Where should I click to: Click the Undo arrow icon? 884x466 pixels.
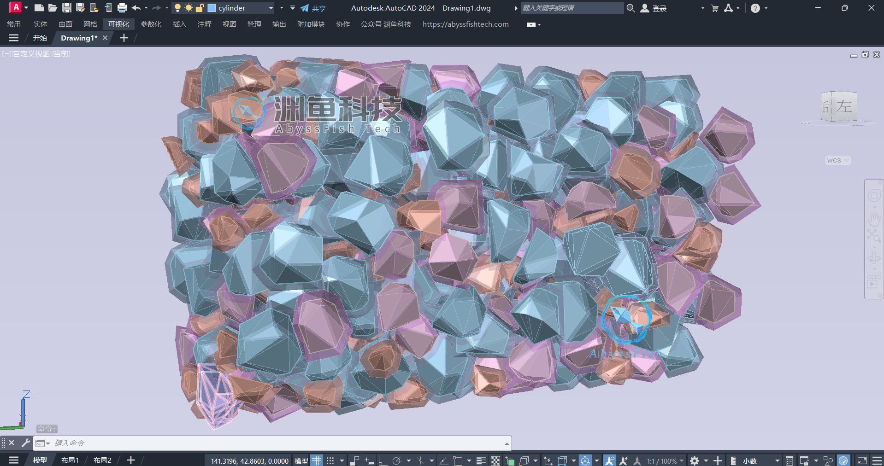tap(136, 8)
